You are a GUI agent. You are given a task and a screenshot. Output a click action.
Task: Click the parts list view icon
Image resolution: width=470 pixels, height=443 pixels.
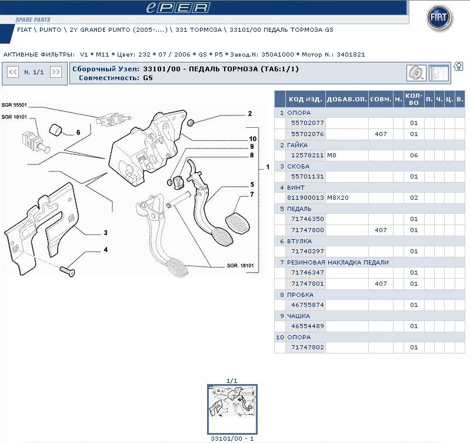438,73
